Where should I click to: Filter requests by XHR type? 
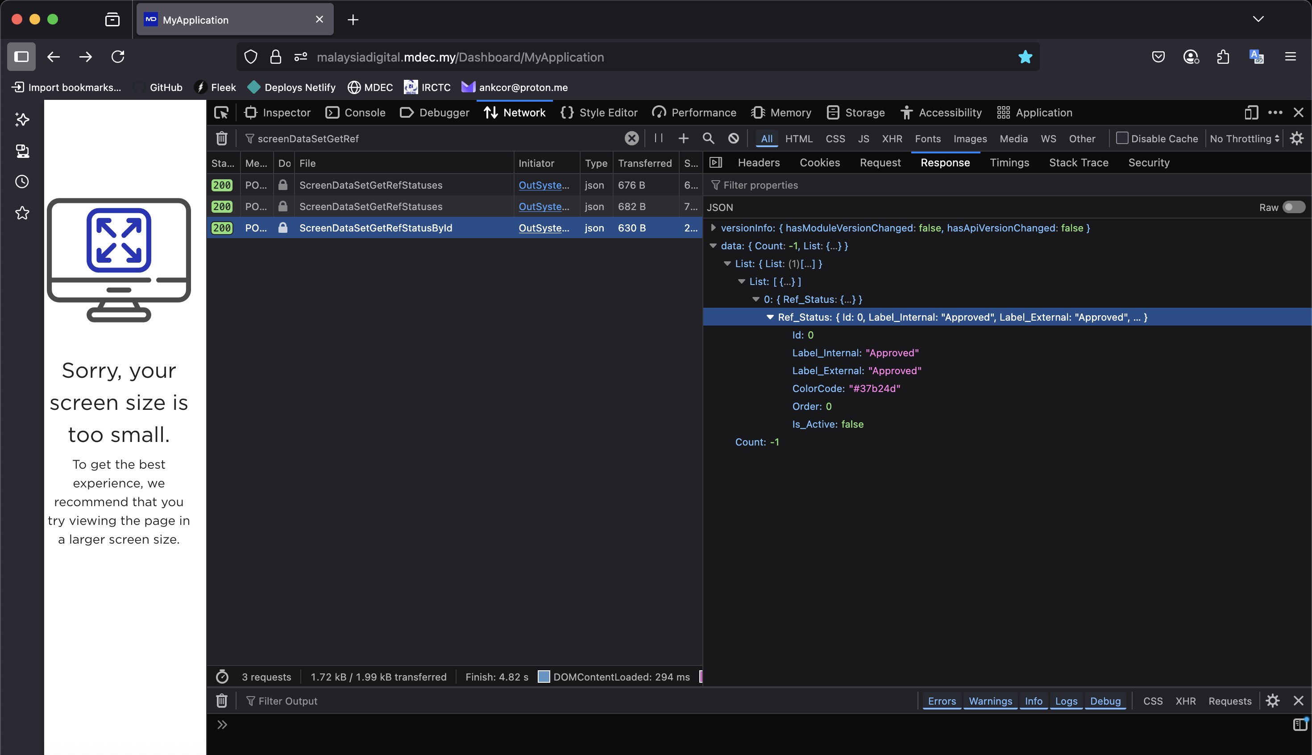click(892, 138)
